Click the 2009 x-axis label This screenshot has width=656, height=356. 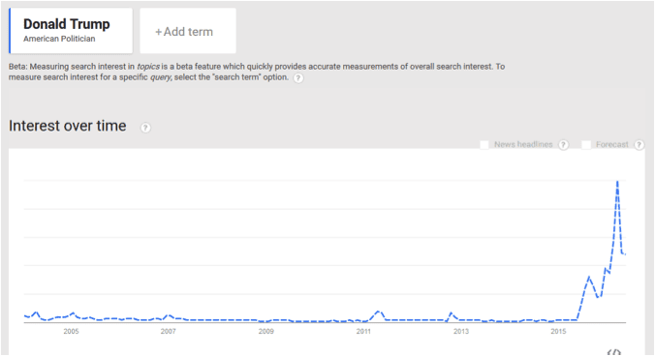(x=266, y=332)
